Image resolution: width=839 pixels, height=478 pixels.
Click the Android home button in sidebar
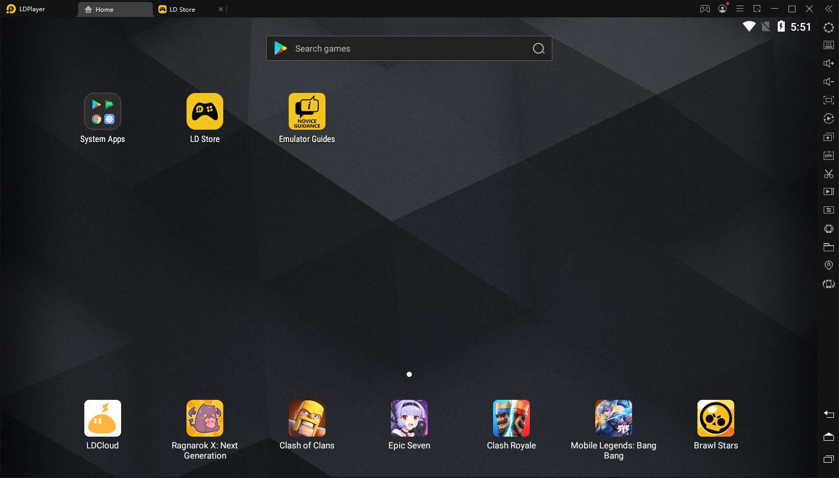[829, 437]
